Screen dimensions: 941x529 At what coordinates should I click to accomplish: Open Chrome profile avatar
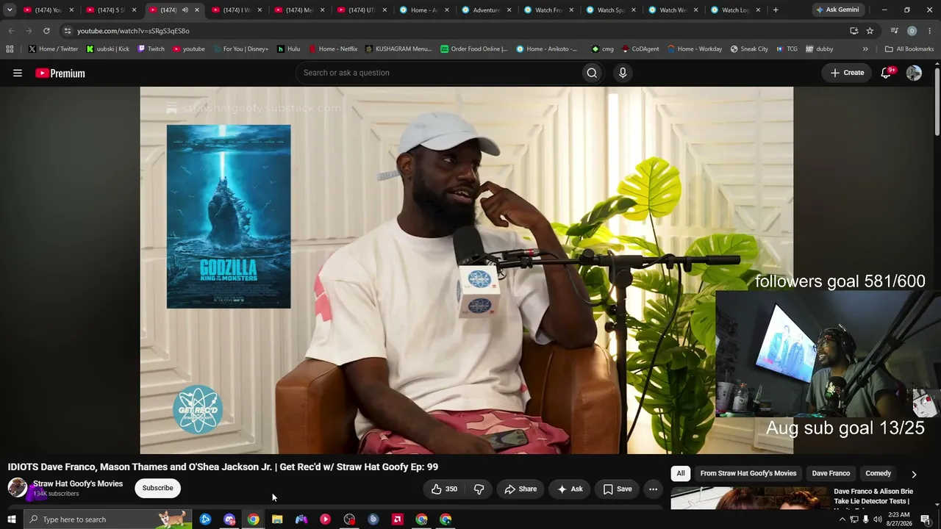pos(912,31)
